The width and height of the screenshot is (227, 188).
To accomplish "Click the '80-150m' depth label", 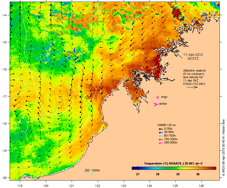I will [x=170, y=136].
